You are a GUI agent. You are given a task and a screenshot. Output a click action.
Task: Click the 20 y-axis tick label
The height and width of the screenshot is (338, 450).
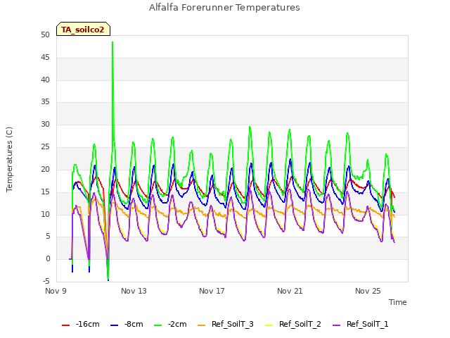(45, 169)
